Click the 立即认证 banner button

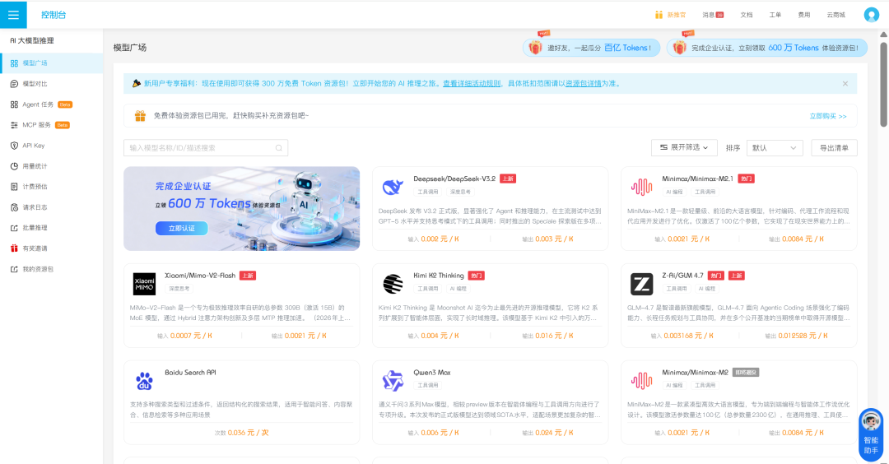tap(181, 228)
